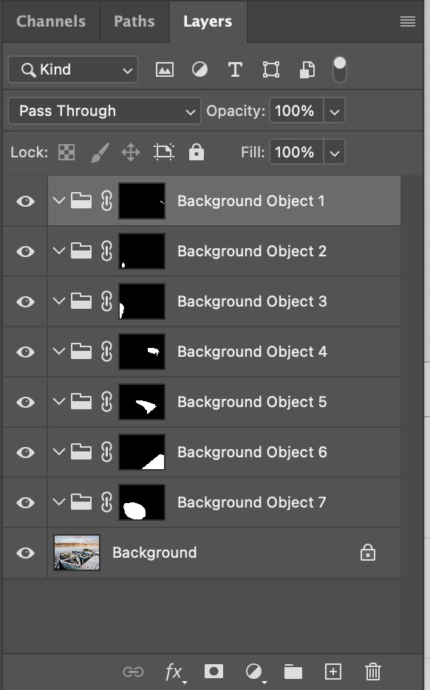Viewport: 430px width, 690px height.
Task: Filter for adjustment layers icon
Action: [199, 69]
